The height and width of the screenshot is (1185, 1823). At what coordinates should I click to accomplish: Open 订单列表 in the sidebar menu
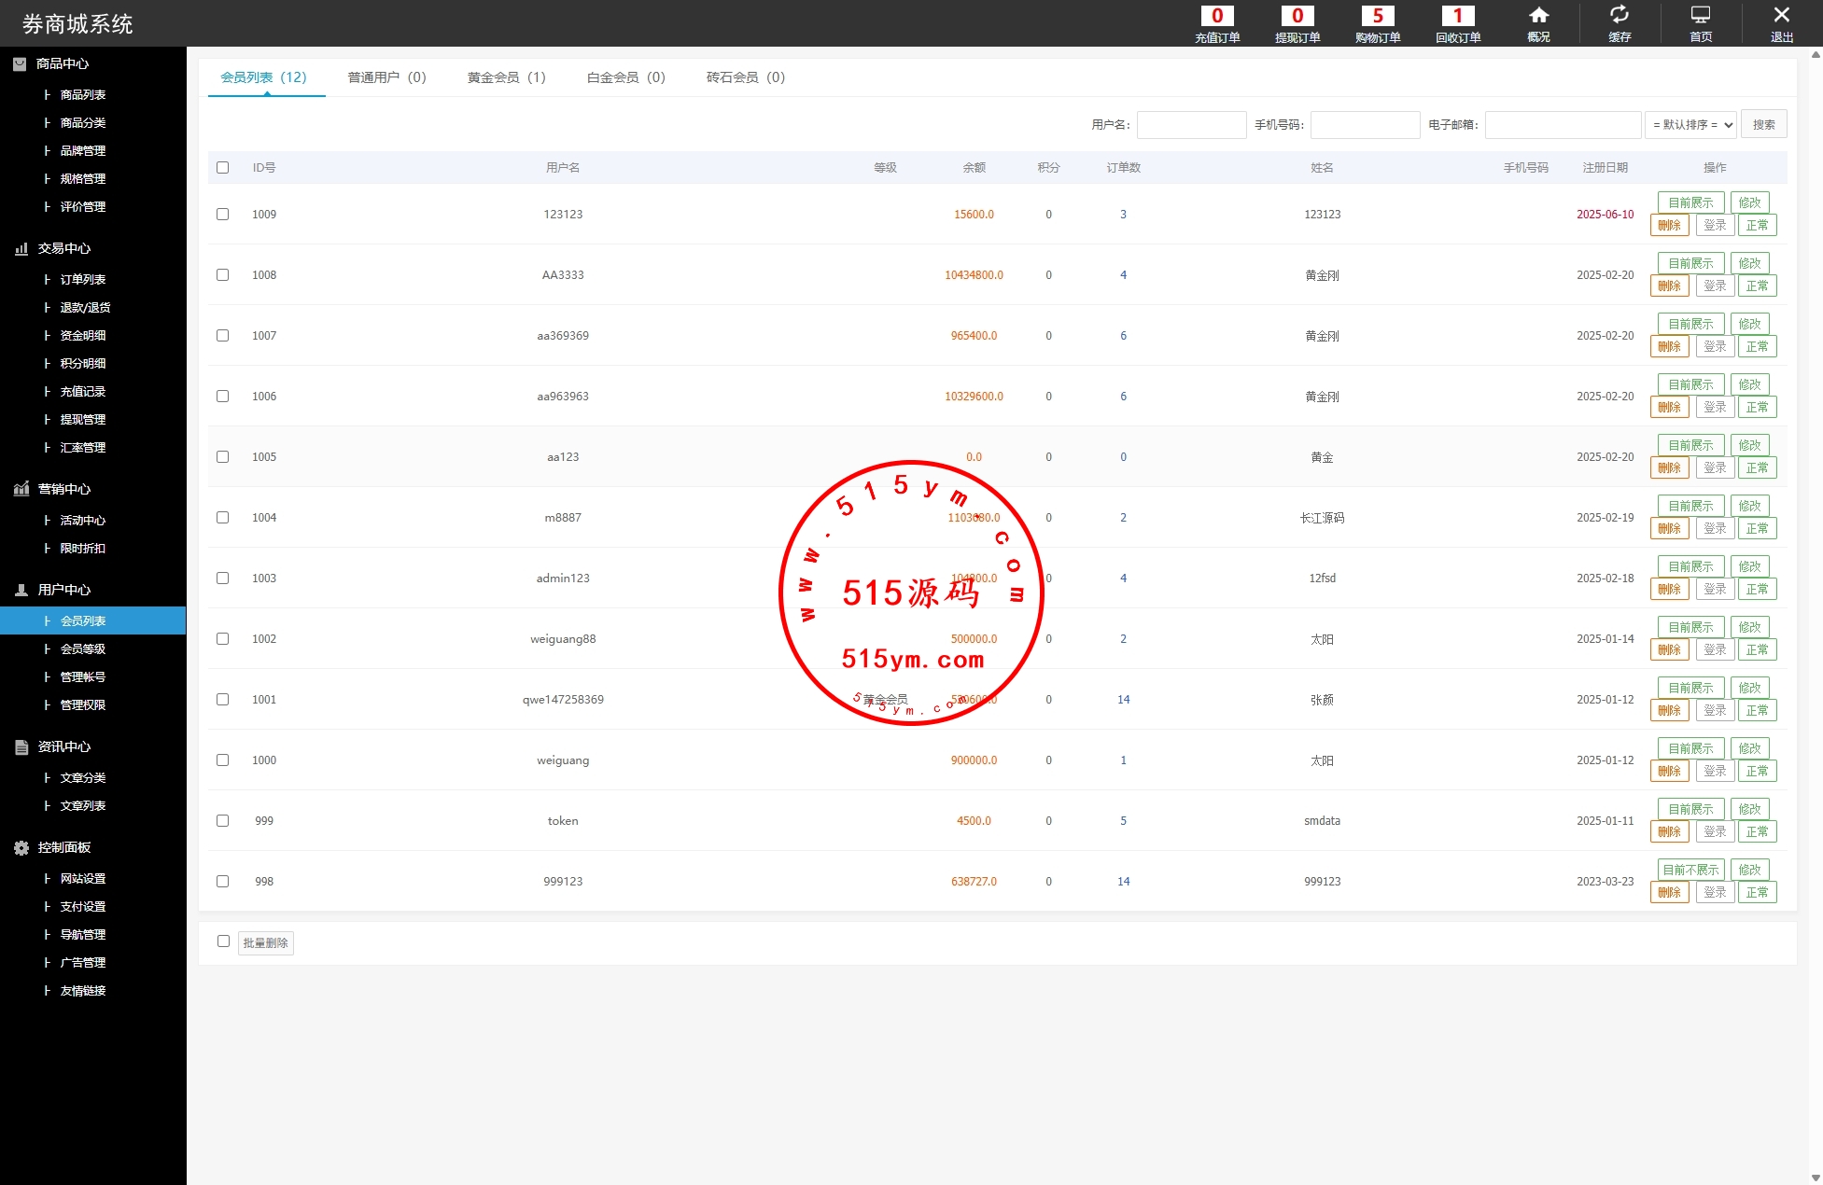tap(82, 279)
